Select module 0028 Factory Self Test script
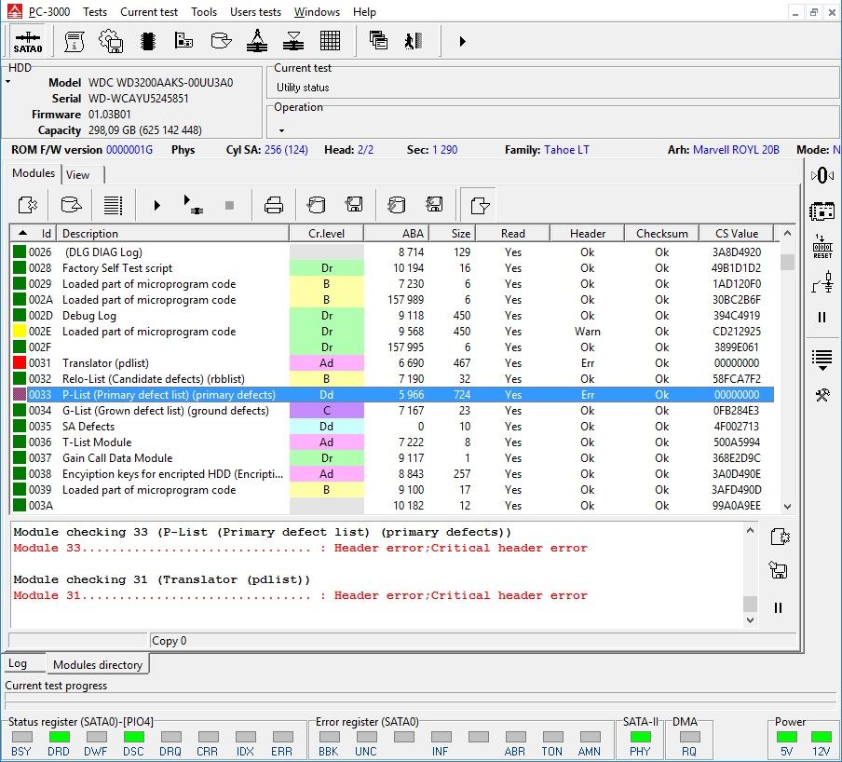 click(392, 268)
